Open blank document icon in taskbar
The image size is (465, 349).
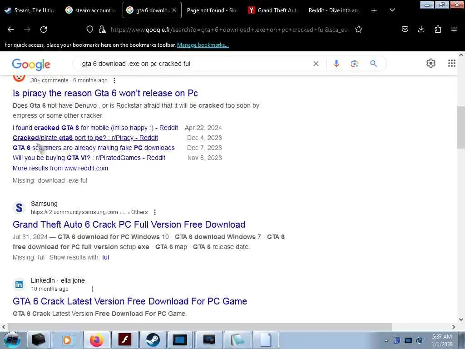tap(265, 340)
